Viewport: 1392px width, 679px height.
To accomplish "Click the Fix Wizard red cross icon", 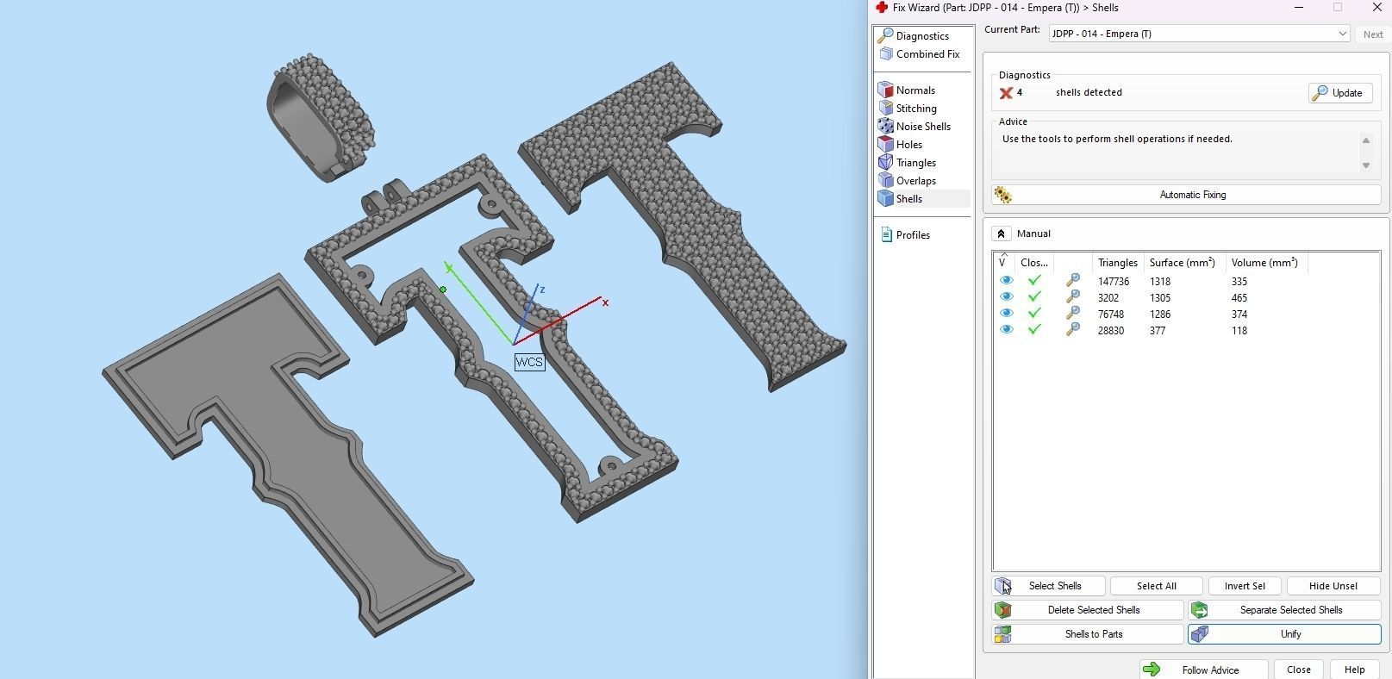I will point(882,8).
